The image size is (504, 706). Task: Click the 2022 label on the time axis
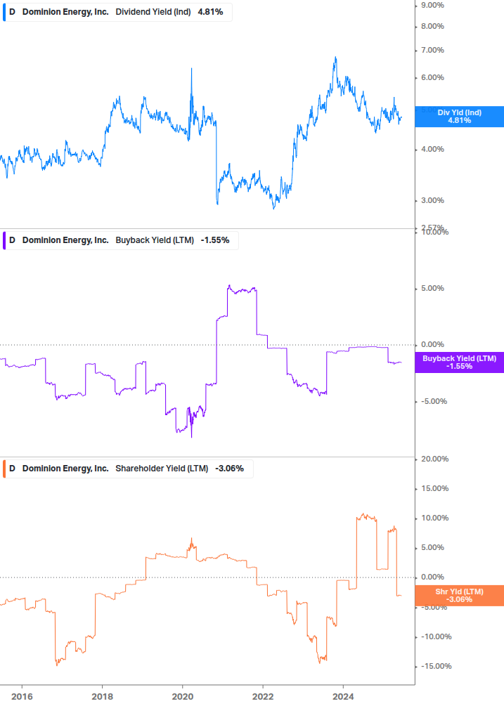point(263,697)
